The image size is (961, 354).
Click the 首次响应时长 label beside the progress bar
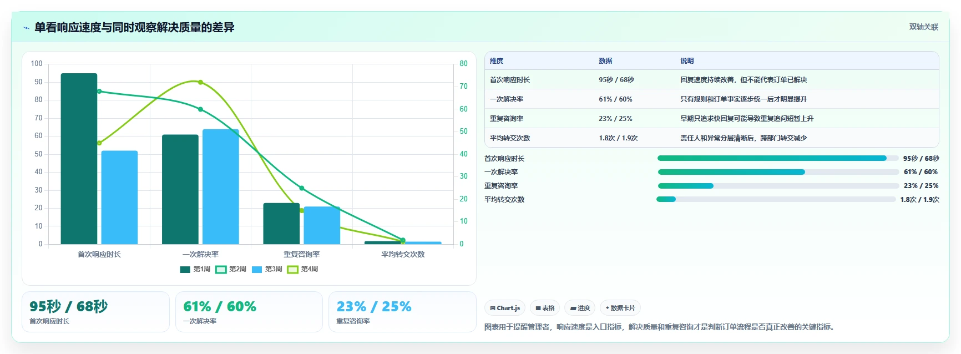pyautogui.click(x=504, y=159)
